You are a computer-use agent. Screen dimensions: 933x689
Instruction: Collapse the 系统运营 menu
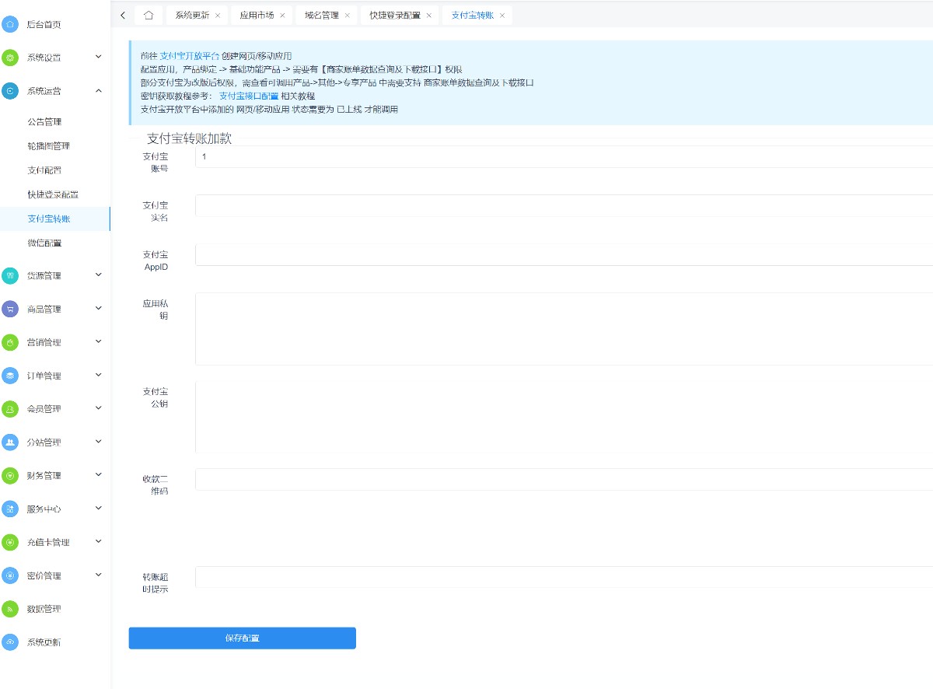(98, 91)
